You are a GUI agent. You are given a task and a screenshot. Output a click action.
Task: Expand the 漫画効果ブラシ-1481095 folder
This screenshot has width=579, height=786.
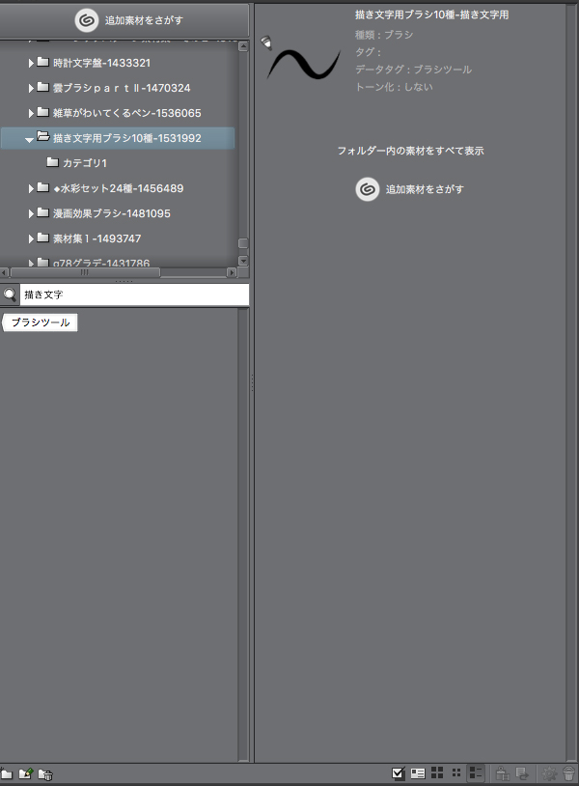31,213
